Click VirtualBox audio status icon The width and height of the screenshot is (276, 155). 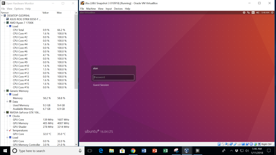(227, 144)
